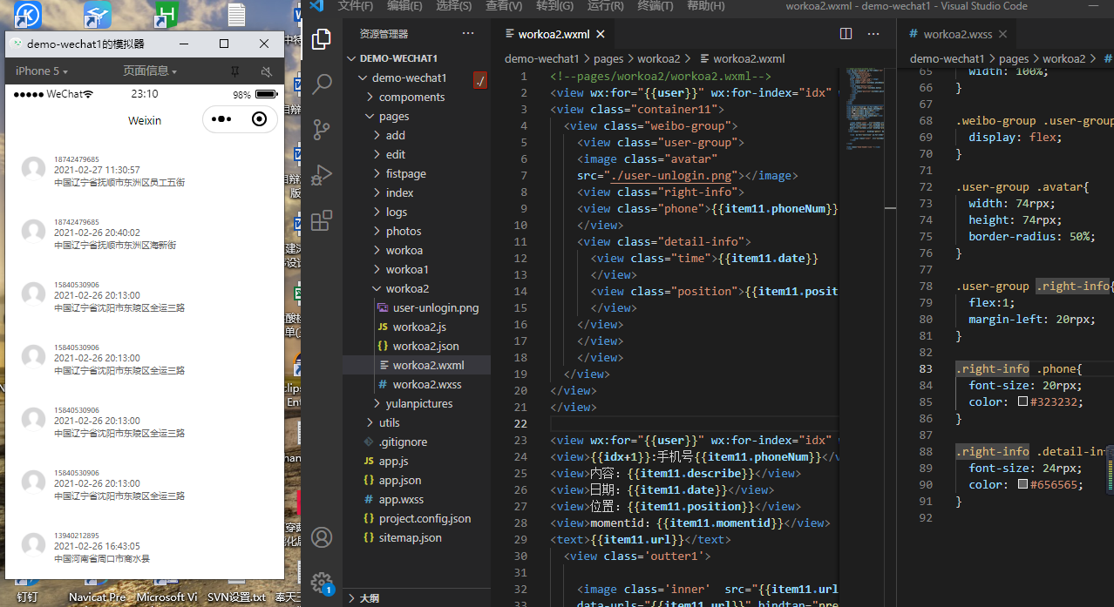This screenshot has width=1114, height=607.
Task: Open the 终端(T) menu
Action: 655,6
